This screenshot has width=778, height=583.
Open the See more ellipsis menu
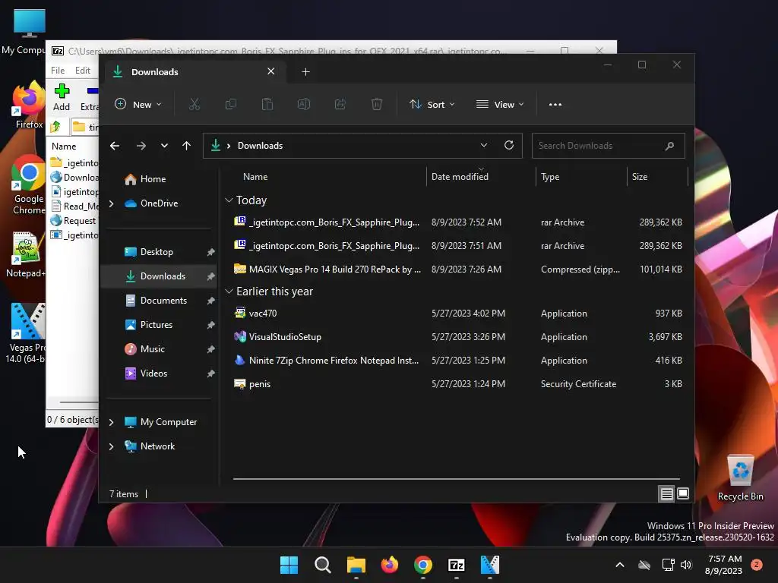(x=555, y=105)
